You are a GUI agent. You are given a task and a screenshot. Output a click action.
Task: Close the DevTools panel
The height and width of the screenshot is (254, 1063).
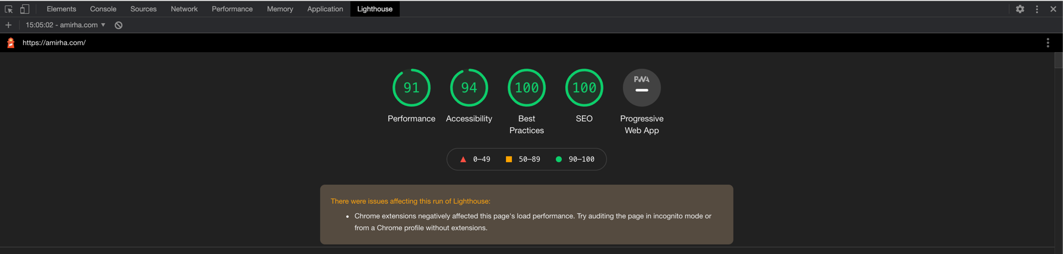coord(1053,9)
